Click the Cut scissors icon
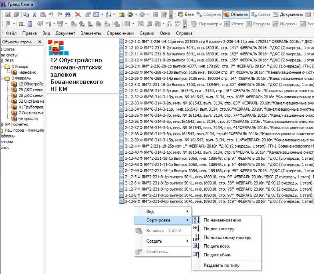314x274 pixels. (34, 14)
